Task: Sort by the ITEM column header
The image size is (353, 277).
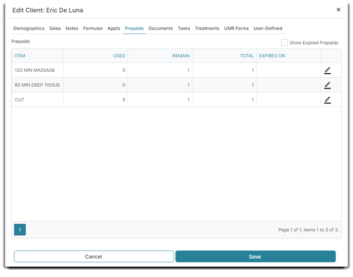Action: [20, 56]
